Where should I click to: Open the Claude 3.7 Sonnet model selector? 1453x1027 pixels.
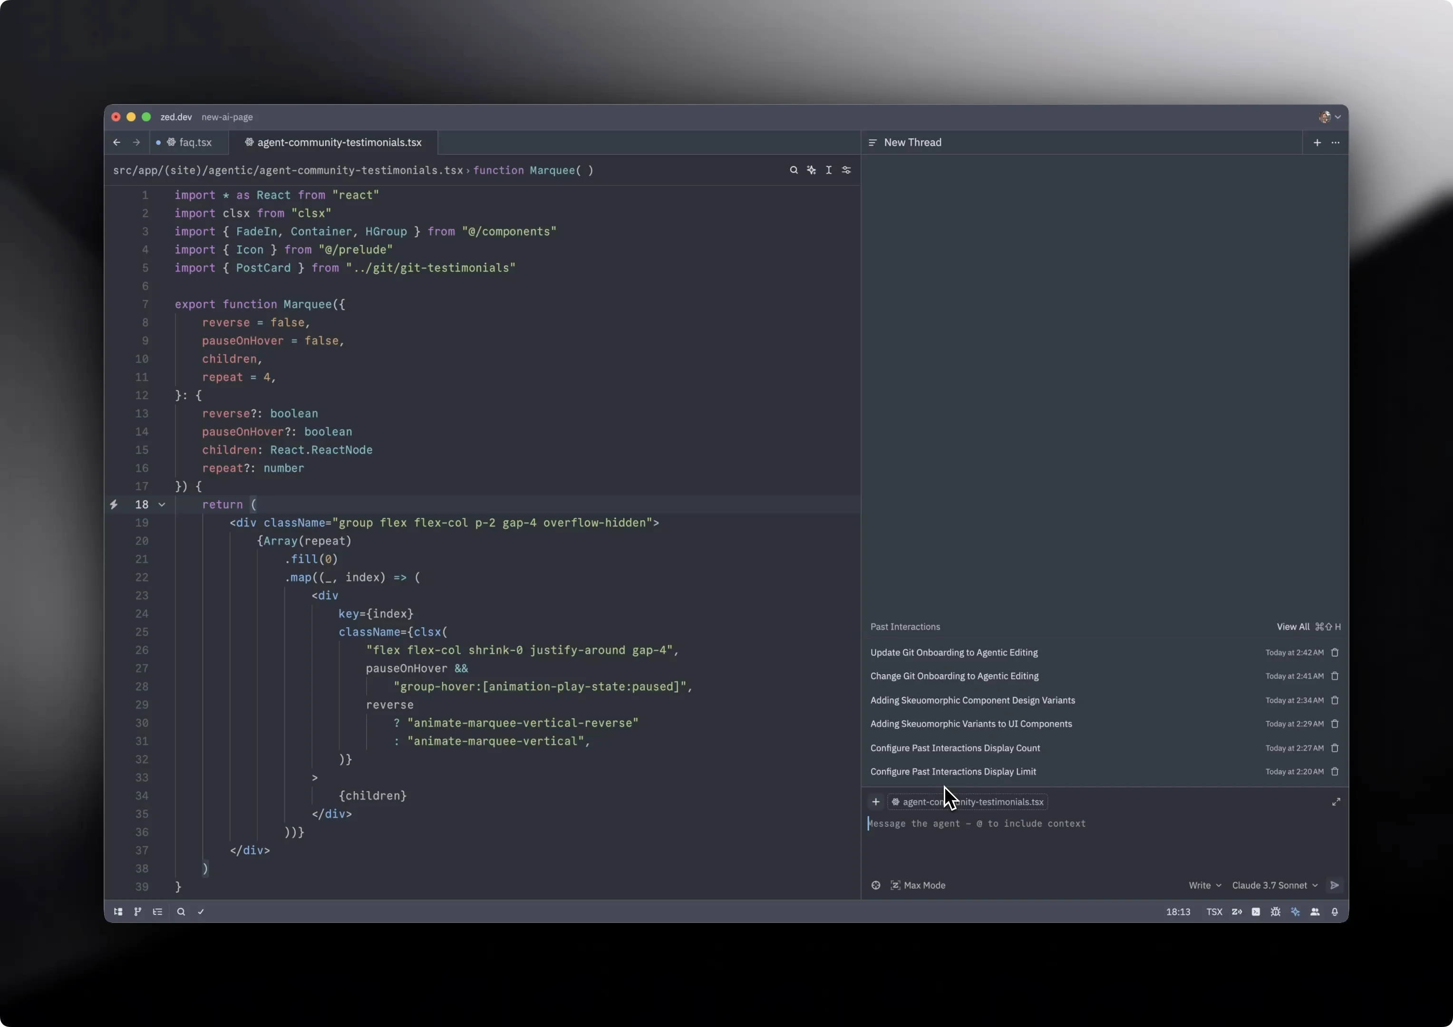1275,885
